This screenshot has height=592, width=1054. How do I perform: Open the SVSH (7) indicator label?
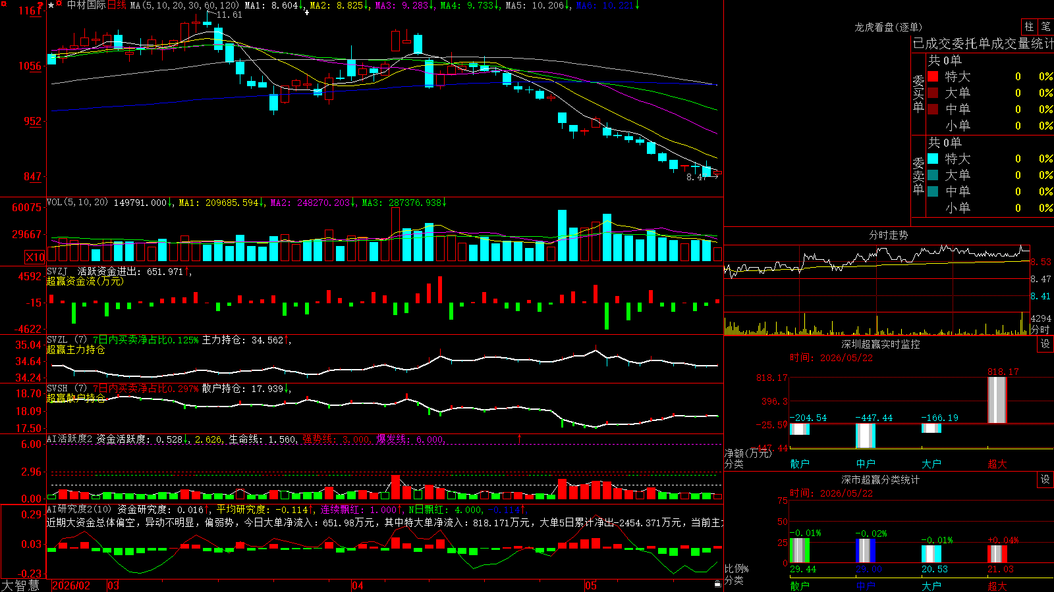(x=67, y=388)
